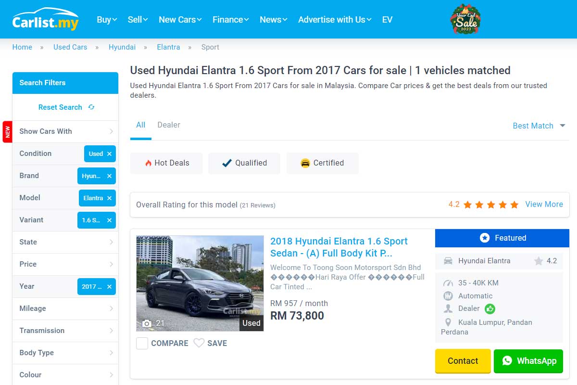Remove the Used condition filter
The height and width of the screenshot is (385, 577).
pyautogui.click(x=109, y=154)
